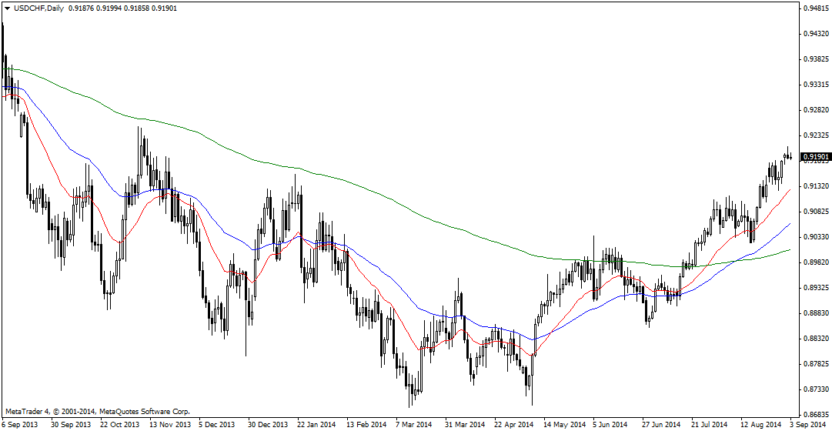Click the triangle arrow beside USDCHF,Daily

tap(7, 8)
